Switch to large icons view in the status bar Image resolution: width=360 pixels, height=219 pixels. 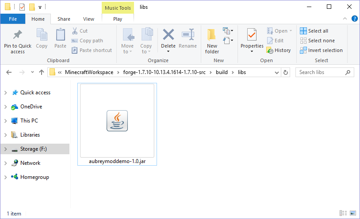(353, 213)
